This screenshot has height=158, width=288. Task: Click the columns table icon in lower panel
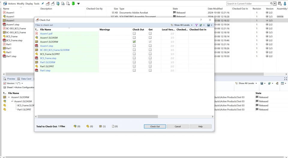coord(283,83)
